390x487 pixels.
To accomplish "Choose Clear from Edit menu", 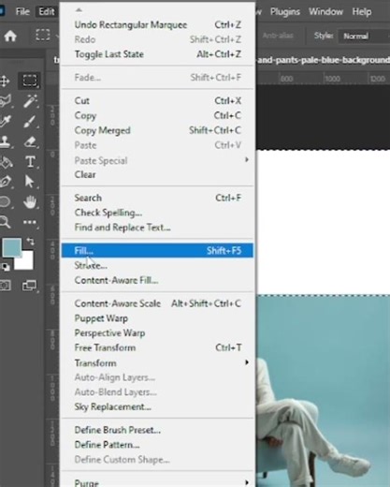I will pos(158,174).
